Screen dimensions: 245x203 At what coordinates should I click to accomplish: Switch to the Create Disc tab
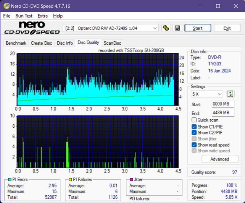42,43
